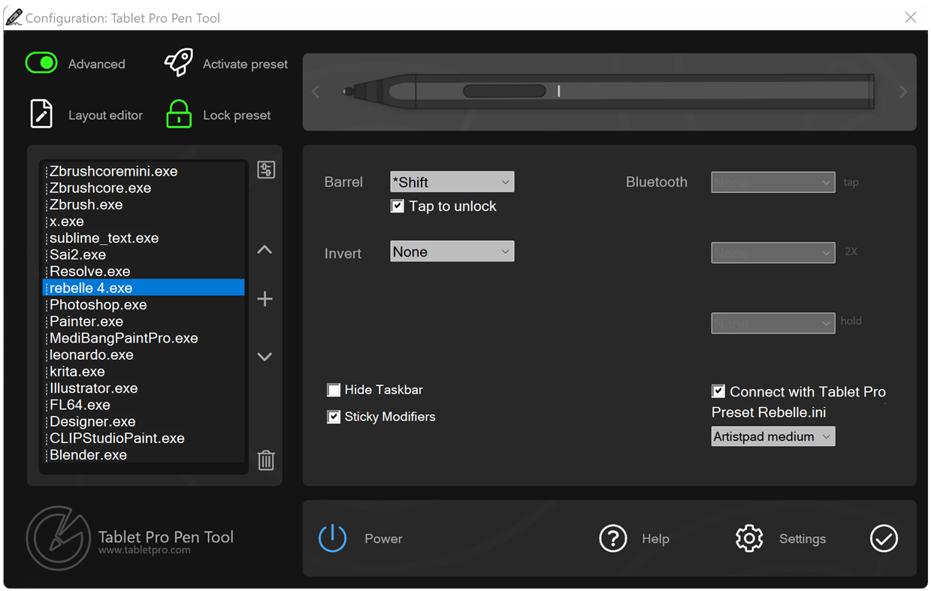Open the app list options sliders icon

pos(265,169)
